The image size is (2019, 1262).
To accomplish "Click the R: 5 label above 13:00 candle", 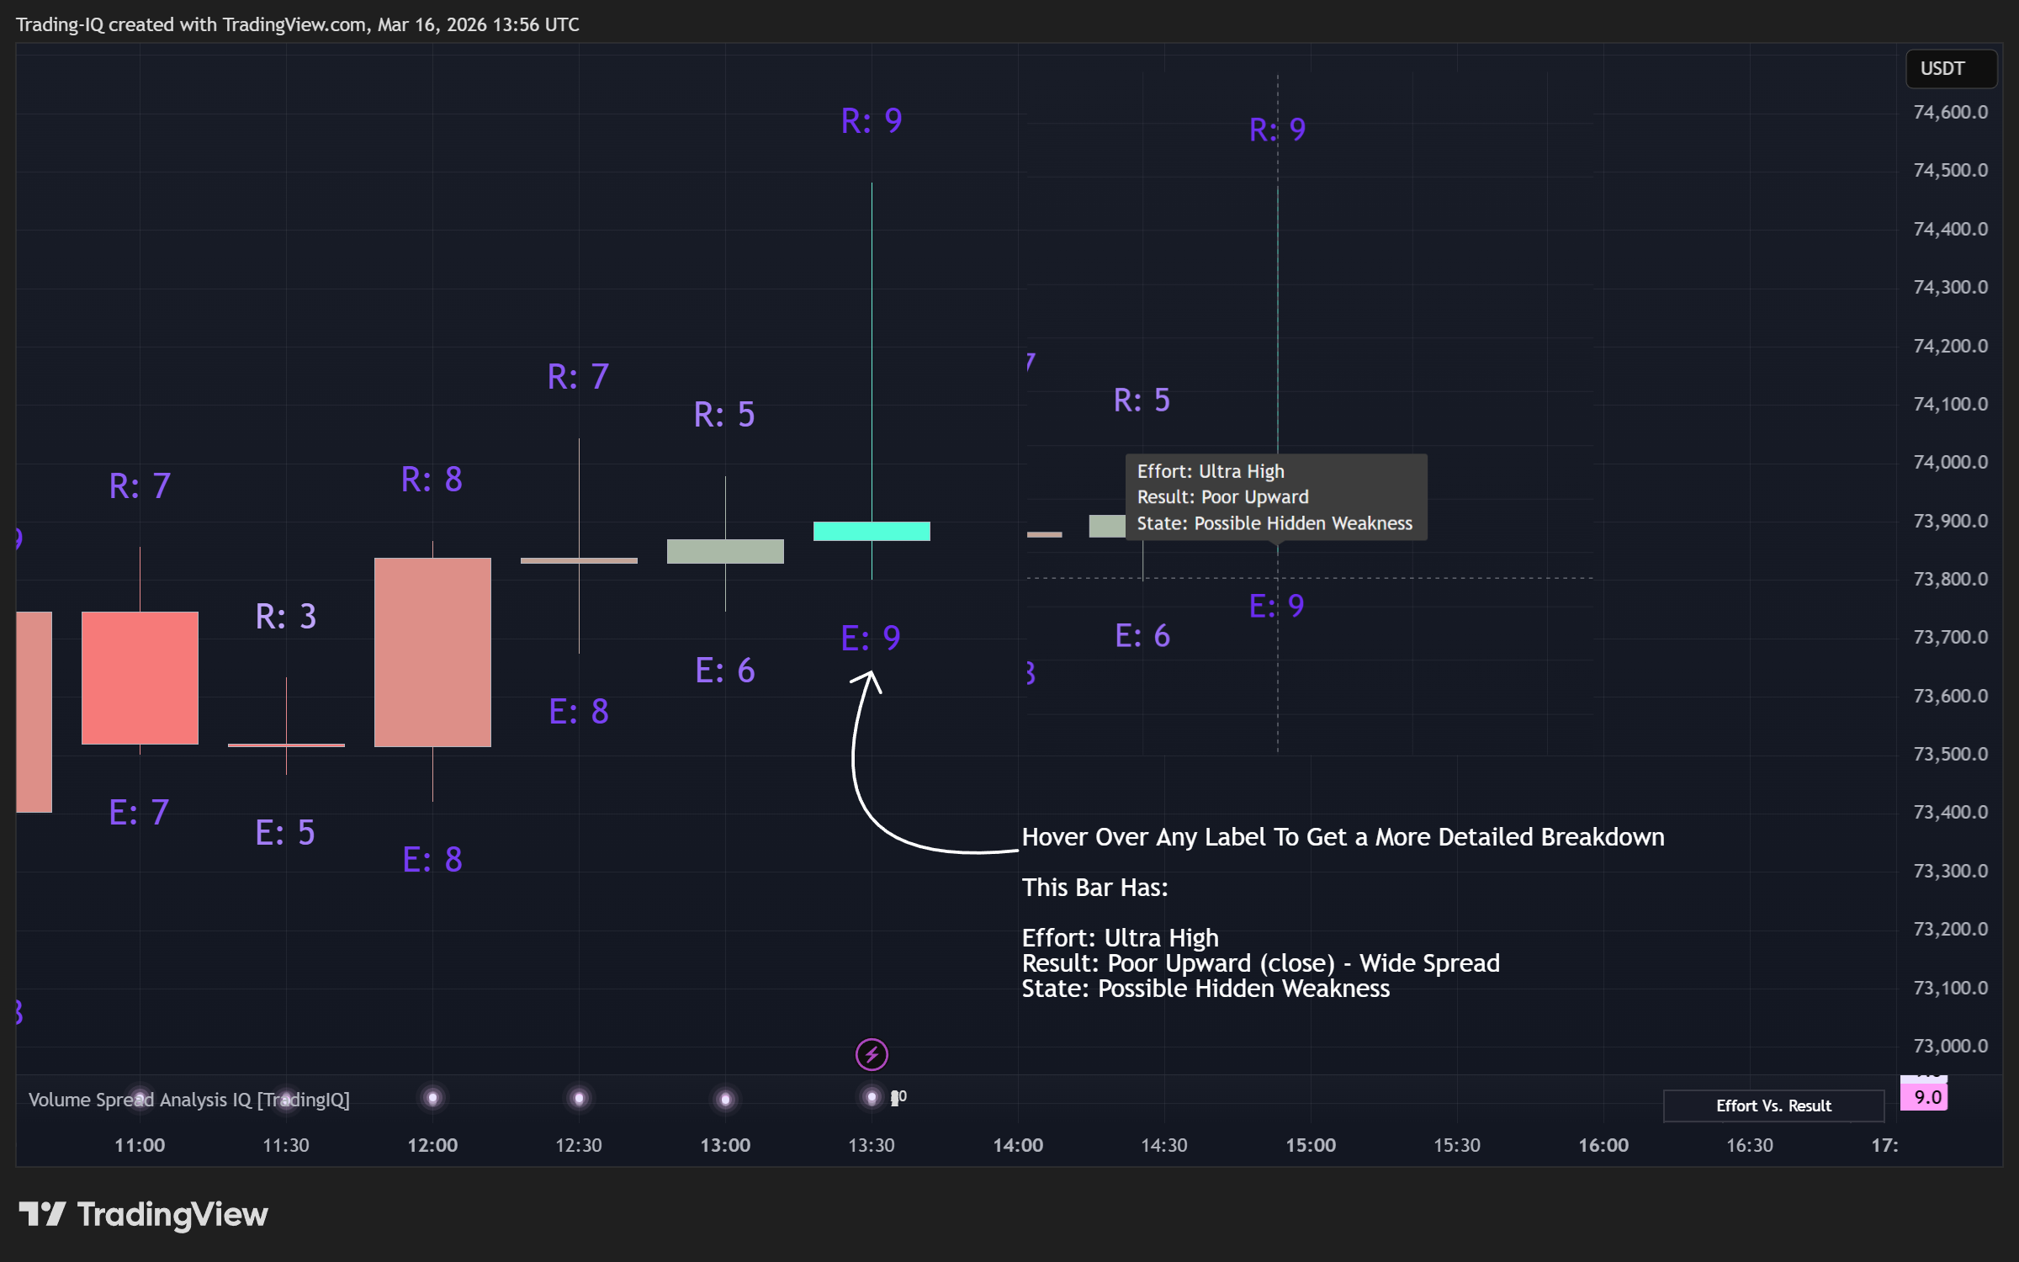I will coord(725,415).
